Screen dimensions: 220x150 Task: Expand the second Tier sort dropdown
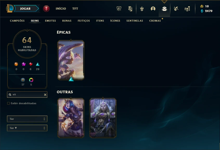click(27, 128)
